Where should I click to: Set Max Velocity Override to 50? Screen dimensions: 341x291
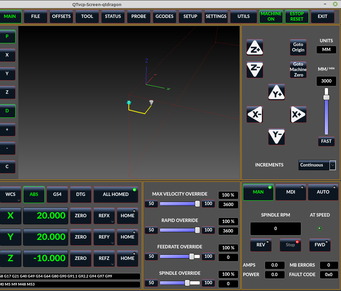pos(151,204)
